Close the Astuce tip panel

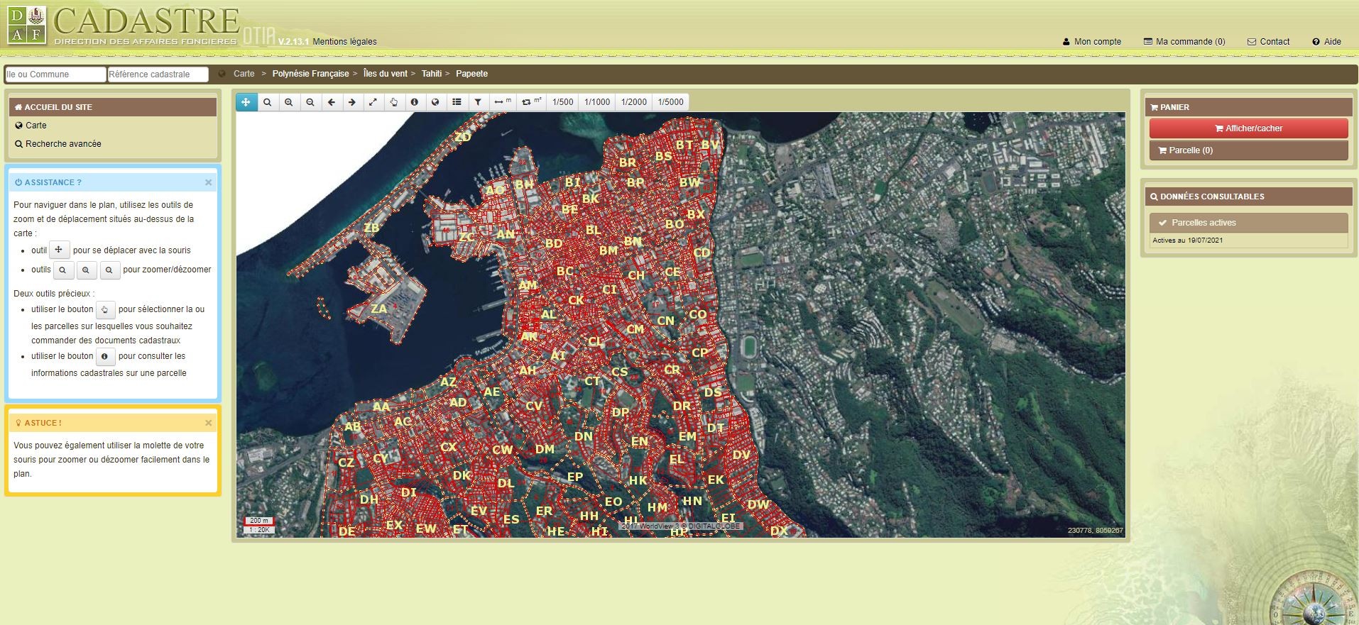tap(208, 423)
